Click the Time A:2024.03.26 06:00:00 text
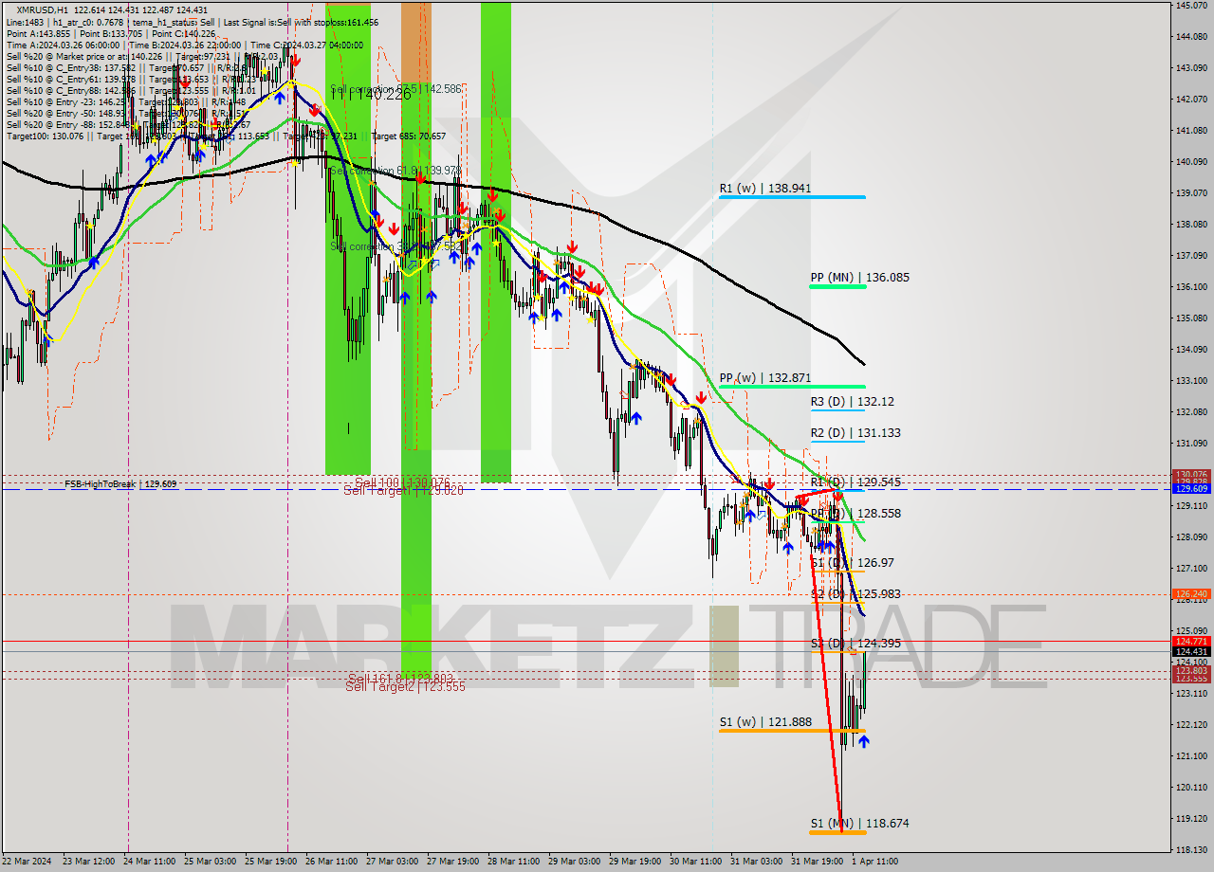The width and height of the screenshot is (1214, 872). [x=63, y=45]
